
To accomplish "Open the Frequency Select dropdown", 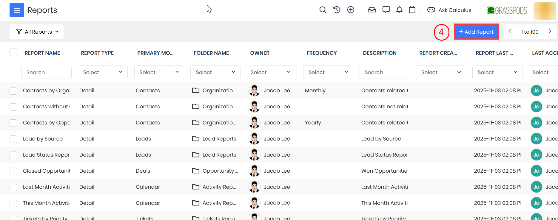I will tap(328, 72).
